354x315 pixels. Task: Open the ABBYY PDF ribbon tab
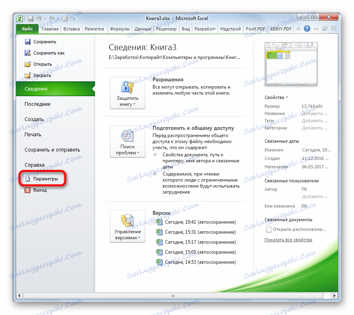281,29
